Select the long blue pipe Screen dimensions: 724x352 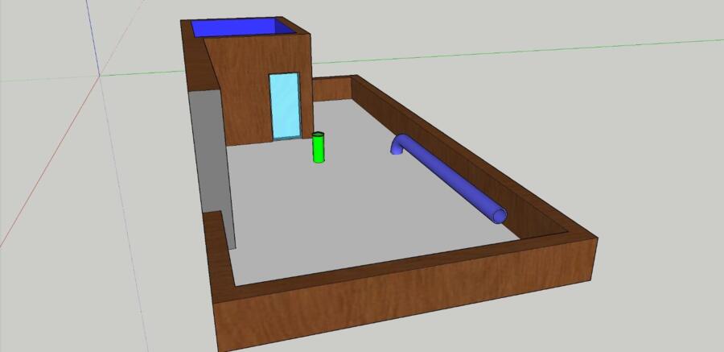click(x=450, y=178)
